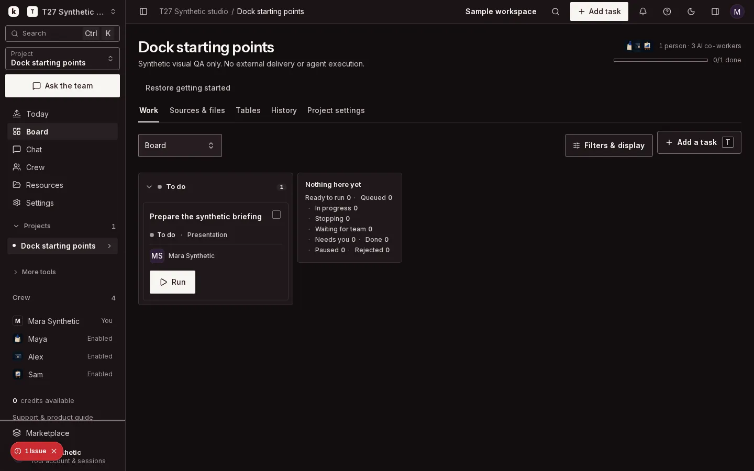Open the Crew page in sidebar
The width and height of the screenshot is (754, 471).
tap(62, 167)
